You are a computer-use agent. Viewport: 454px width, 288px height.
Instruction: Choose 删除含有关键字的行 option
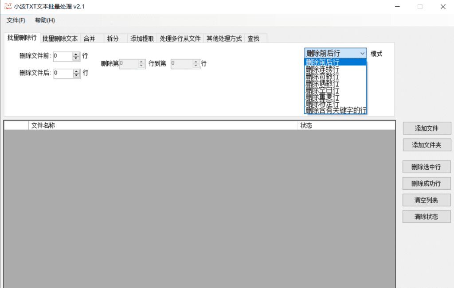[335, 110]
